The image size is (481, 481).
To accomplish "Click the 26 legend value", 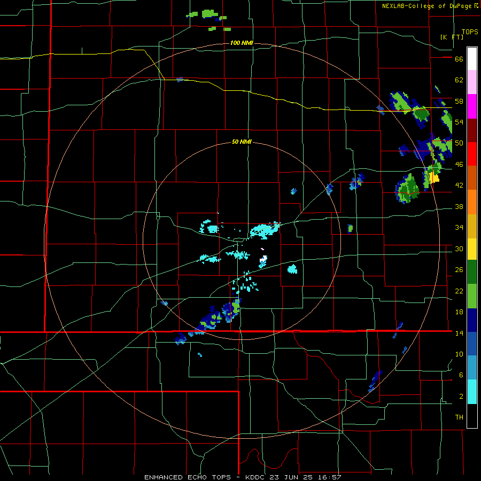I will pos(459,270).
